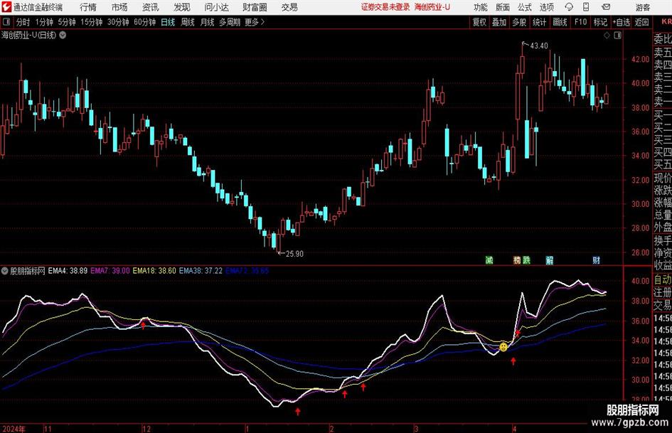This screenshot has height=433, width=672.
Task: Switch to 1分钟 period tab
Action: (x=43, y=22)
